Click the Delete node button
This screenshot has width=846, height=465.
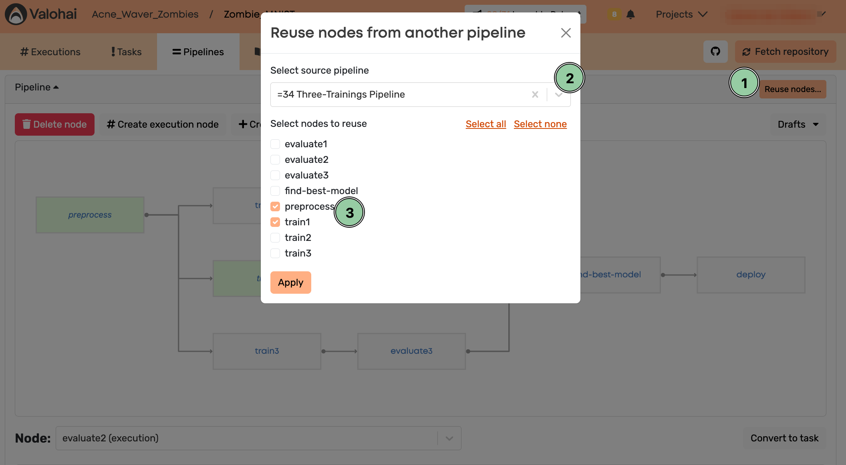coord(54,124)
